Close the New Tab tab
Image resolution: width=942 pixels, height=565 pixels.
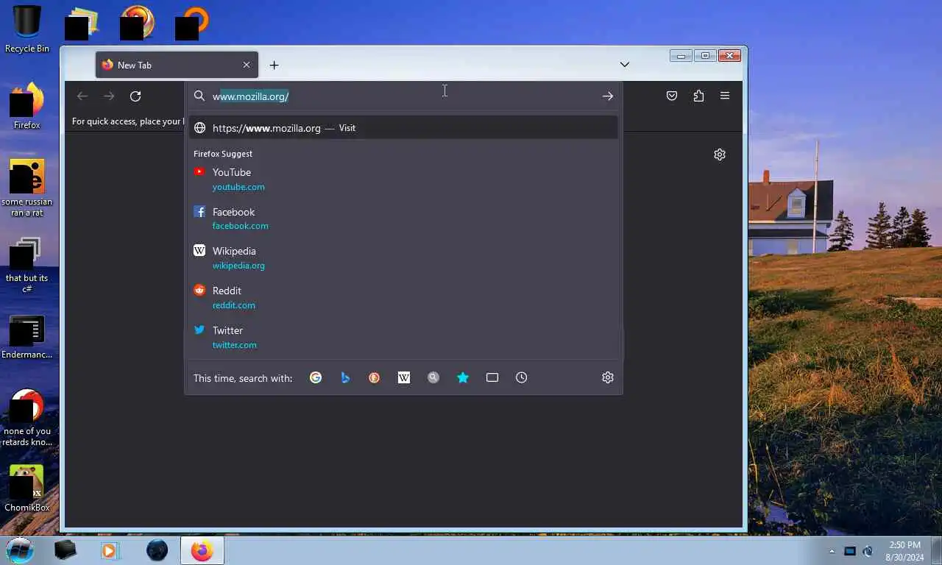[x=247, y=65]
